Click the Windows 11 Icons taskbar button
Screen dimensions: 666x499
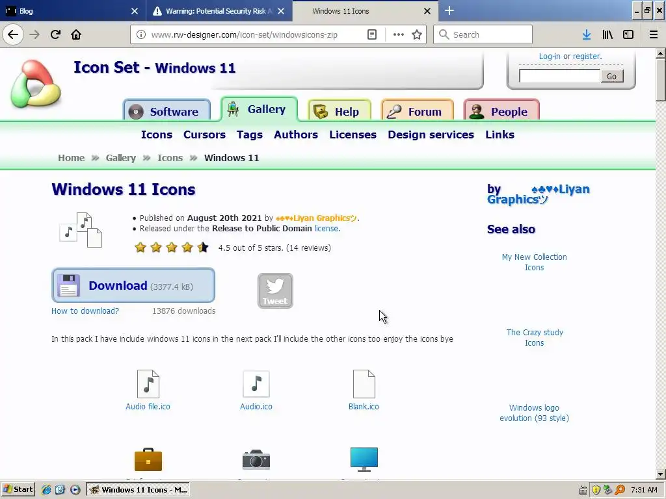point(138,490)
